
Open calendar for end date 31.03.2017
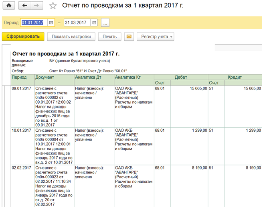(94, 22)
